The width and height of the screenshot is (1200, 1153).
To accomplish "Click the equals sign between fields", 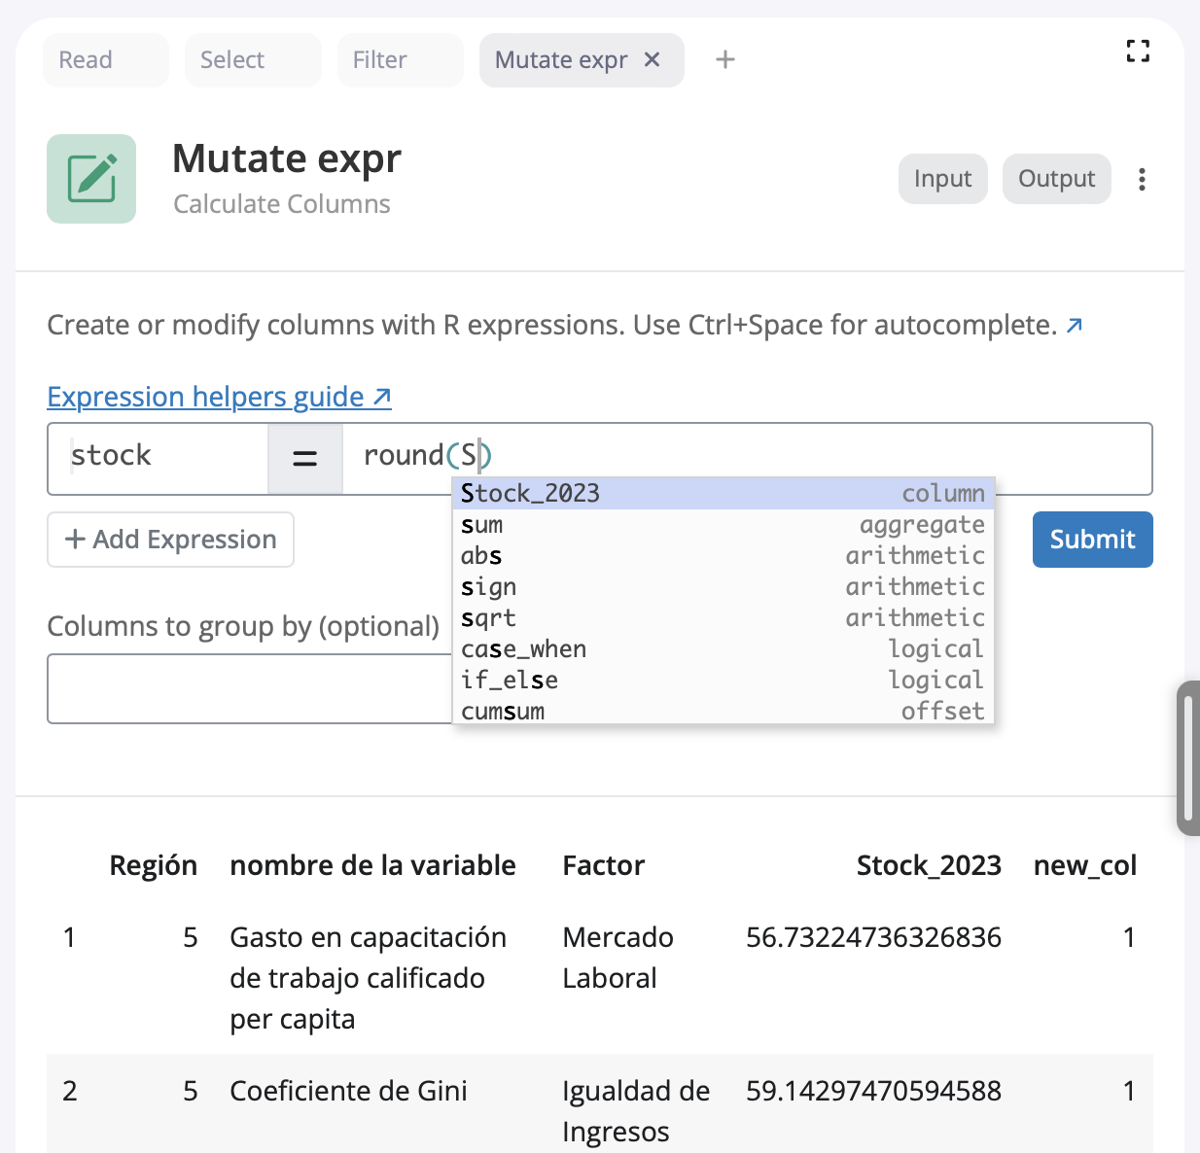I will tap(305, 458).
